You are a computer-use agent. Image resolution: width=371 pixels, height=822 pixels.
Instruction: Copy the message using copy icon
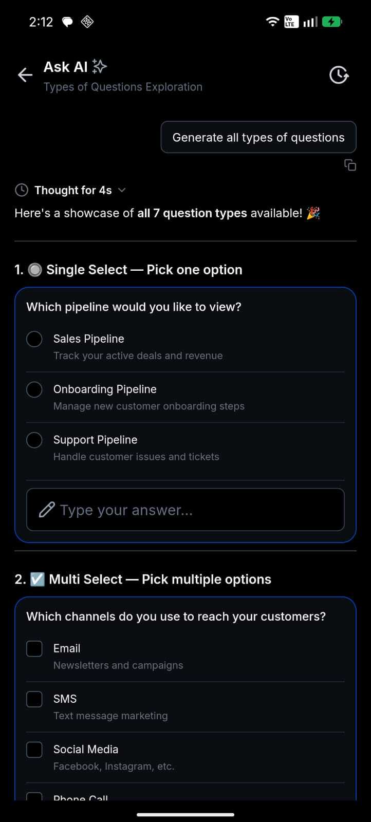[x=350, y=165]
